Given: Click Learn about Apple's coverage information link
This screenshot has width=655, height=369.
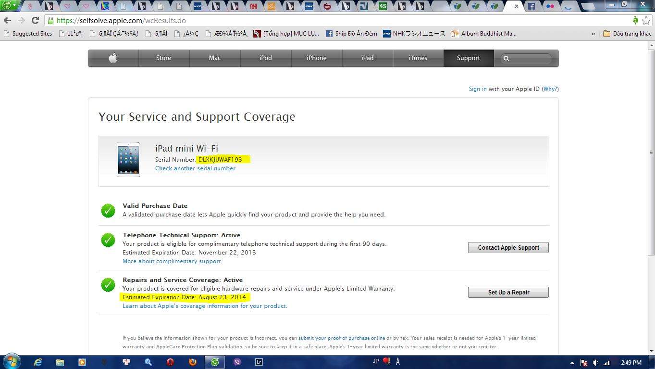Looking at the screenshot, I should (x=205, y=306).
